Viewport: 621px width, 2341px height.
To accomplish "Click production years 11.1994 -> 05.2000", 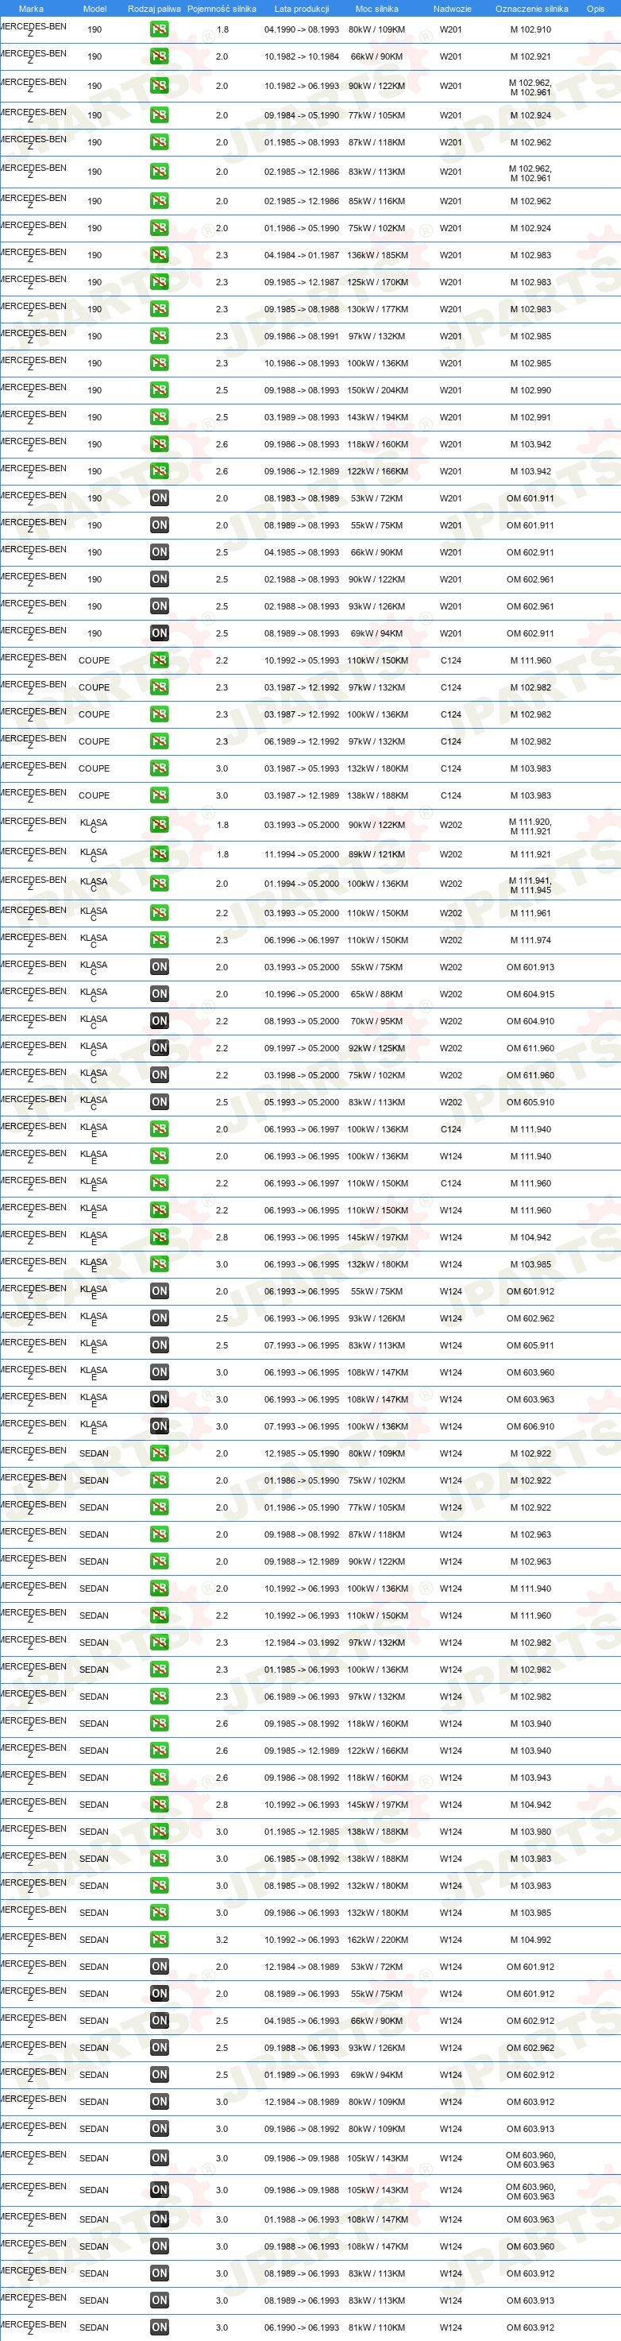I will [302, 855].
